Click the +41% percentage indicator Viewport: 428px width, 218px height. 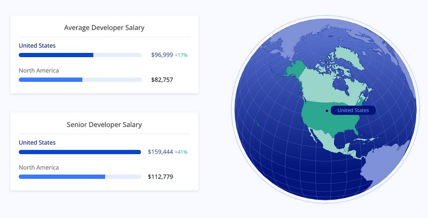181,152
